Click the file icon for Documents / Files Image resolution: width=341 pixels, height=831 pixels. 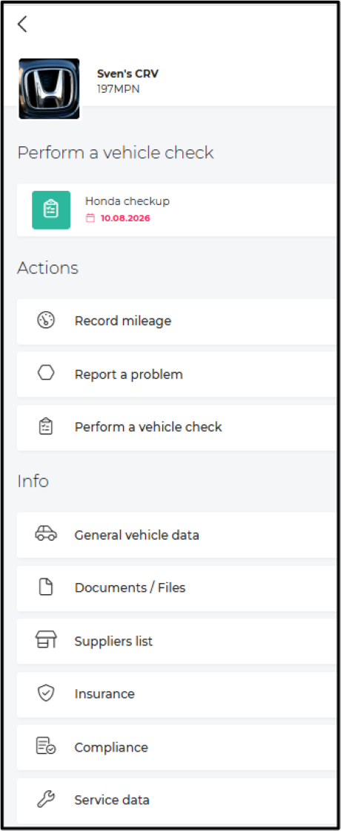46,587
